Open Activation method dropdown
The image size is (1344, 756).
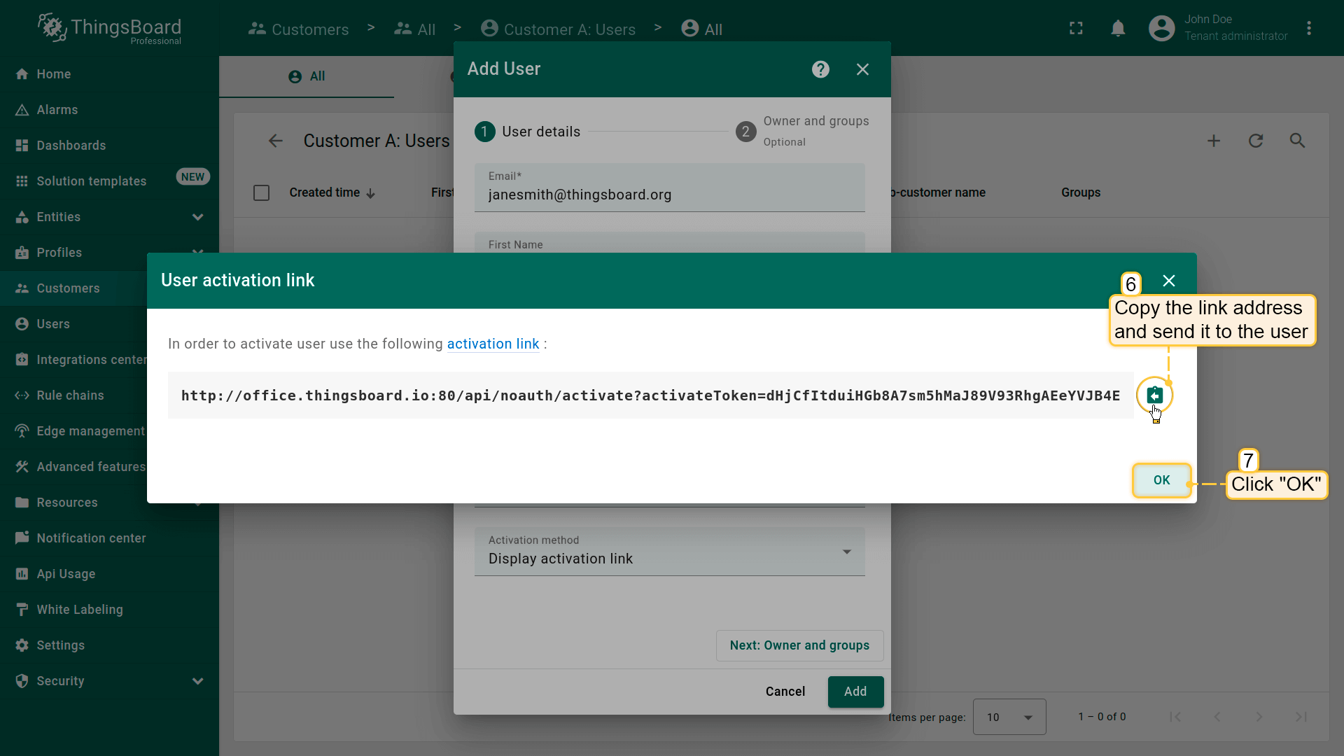click(x=669, y=552)
